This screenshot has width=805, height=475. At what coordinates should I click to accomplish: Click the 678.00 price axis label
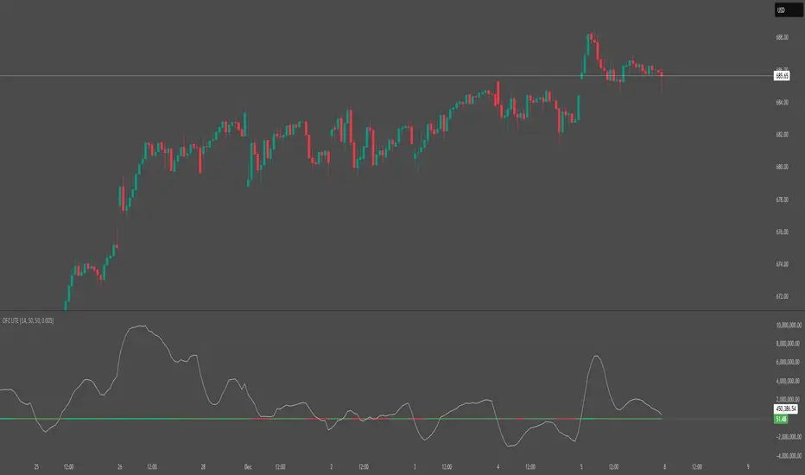[782, 199]
